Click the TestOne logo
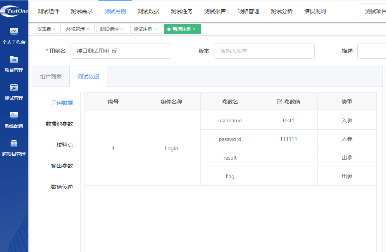 point(14,11)
